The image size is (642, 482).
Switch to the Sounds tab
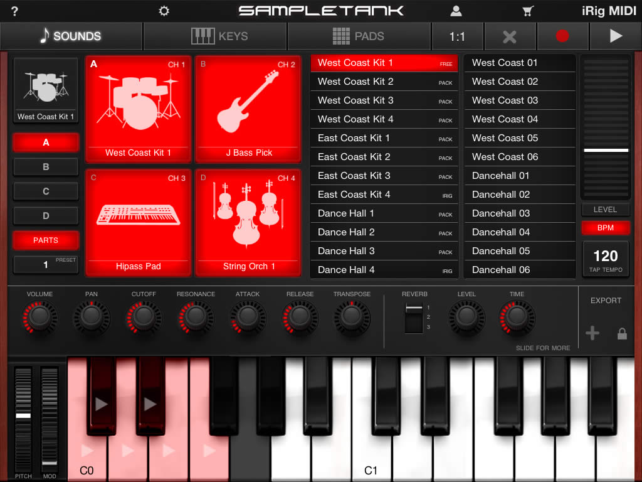[71, 36]
